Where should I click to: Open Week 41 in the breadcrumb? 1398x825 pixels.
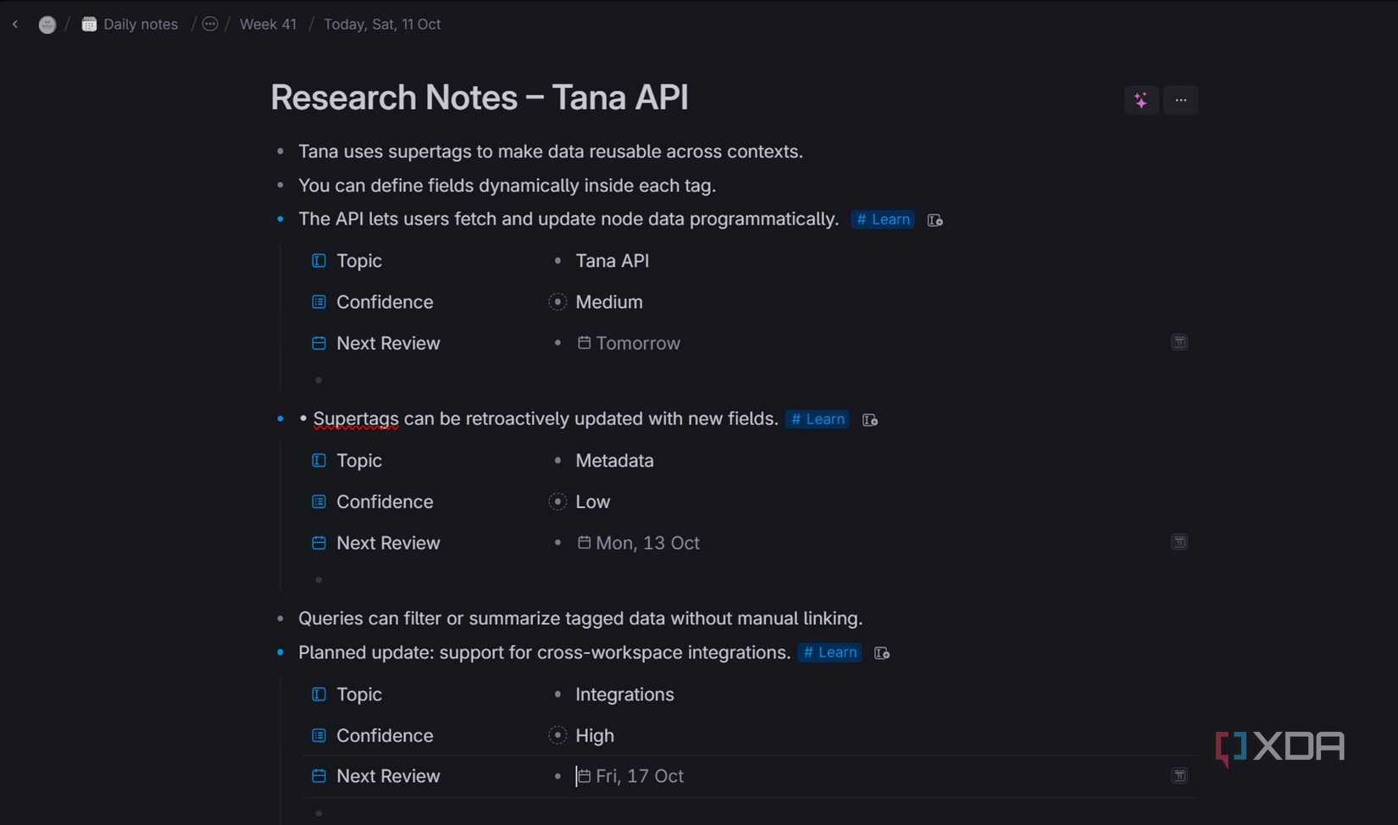(x=268, y=24)
